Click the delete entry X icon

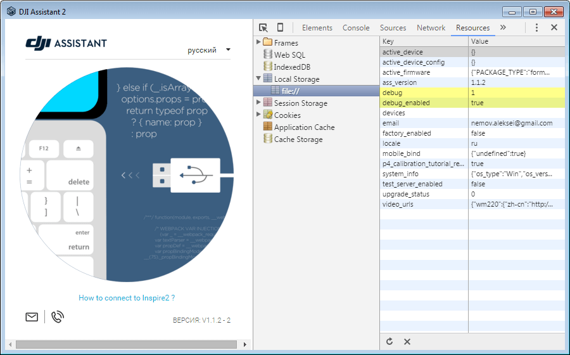[407, 342]
